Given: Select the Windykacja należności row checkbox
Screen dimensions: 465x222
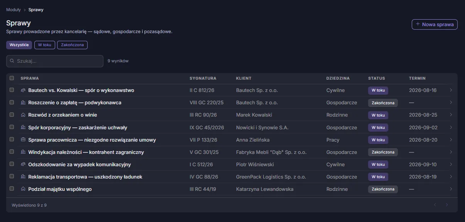Looking at the screenshot, I should tap(12, 152).
